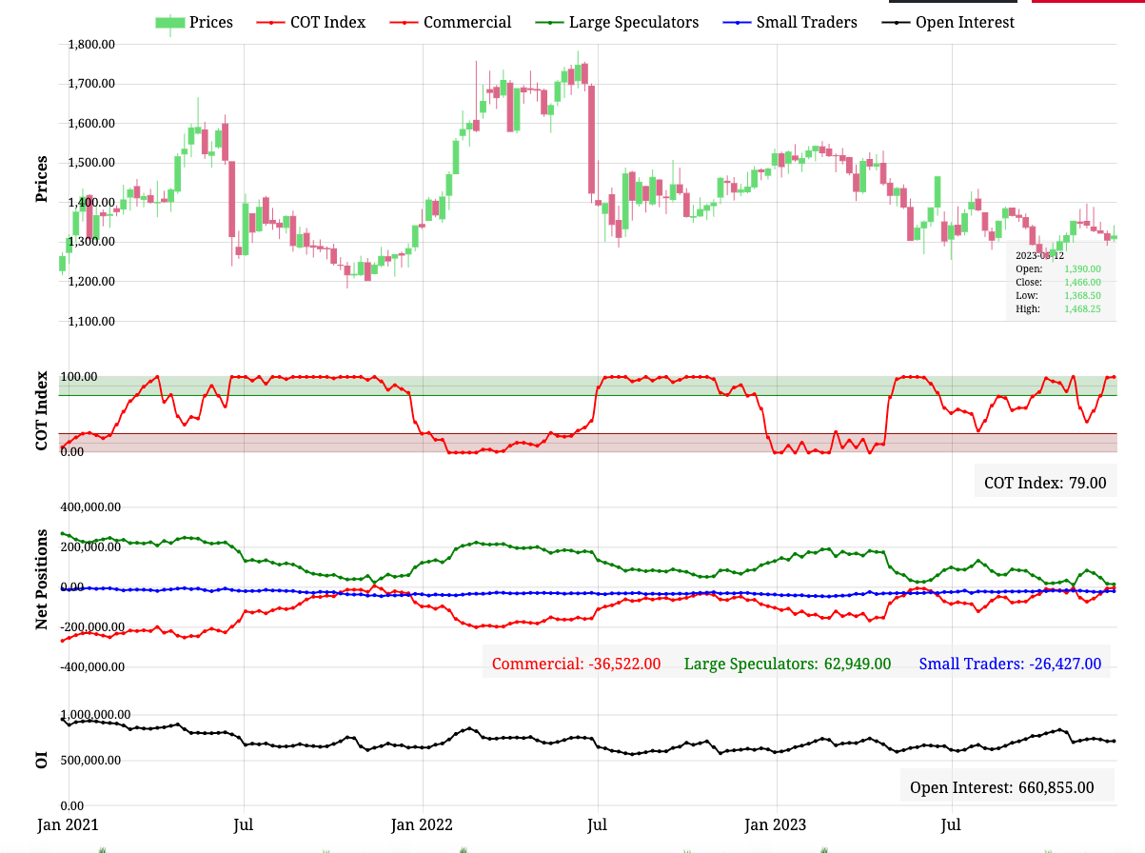
Task: Toggle the Small Traders legend item
Action: point(790,22)
